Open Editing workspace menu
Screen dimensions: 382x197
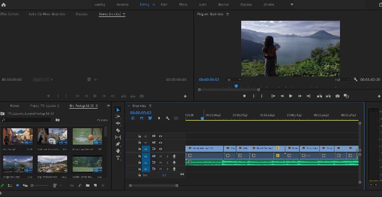click(154, 4)
